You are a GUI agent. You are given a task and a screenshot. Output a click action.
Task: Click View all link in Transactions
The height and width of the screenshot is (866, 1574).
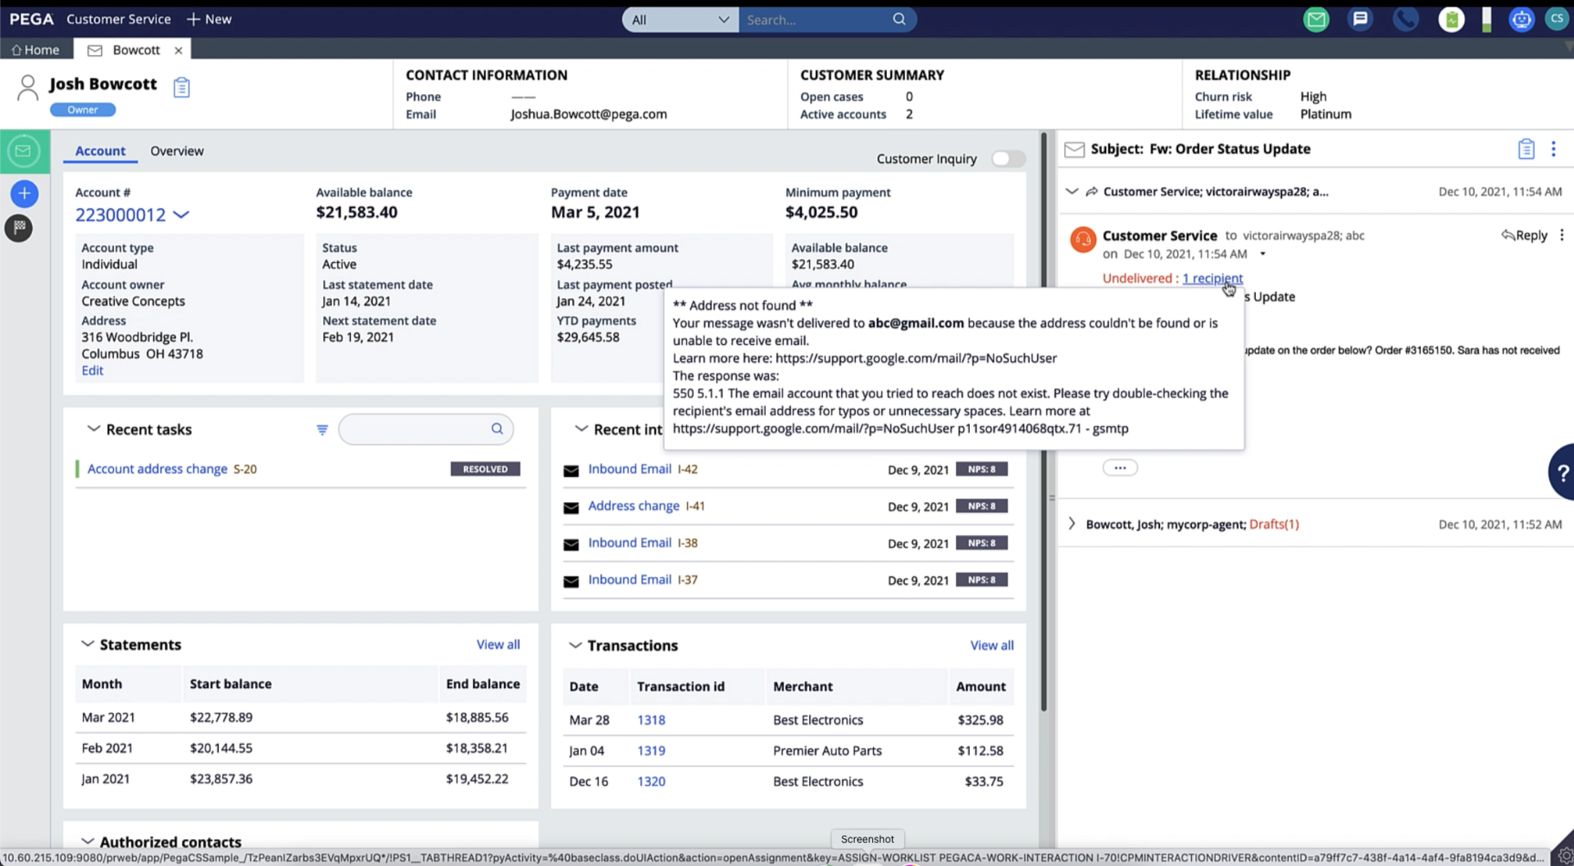991,646
